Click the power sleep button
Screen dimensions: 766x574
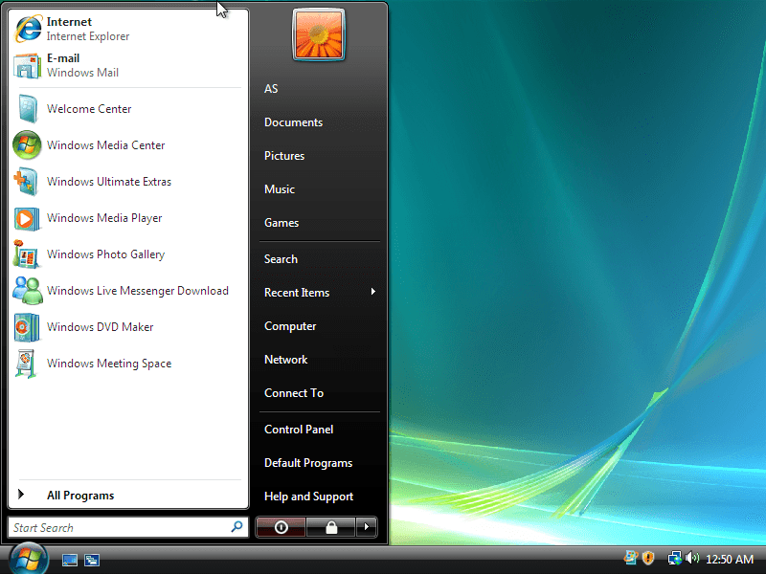tap(281, 527)
